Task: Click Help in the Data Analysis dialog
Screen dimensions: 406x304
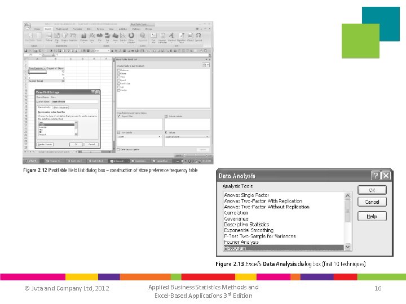Action: 372,216
